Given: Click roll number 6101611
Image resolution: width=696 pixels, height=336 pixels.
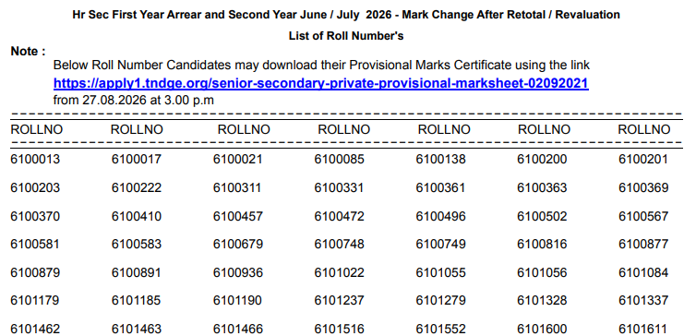Looking at the screenshot, I should coord(642,330).
